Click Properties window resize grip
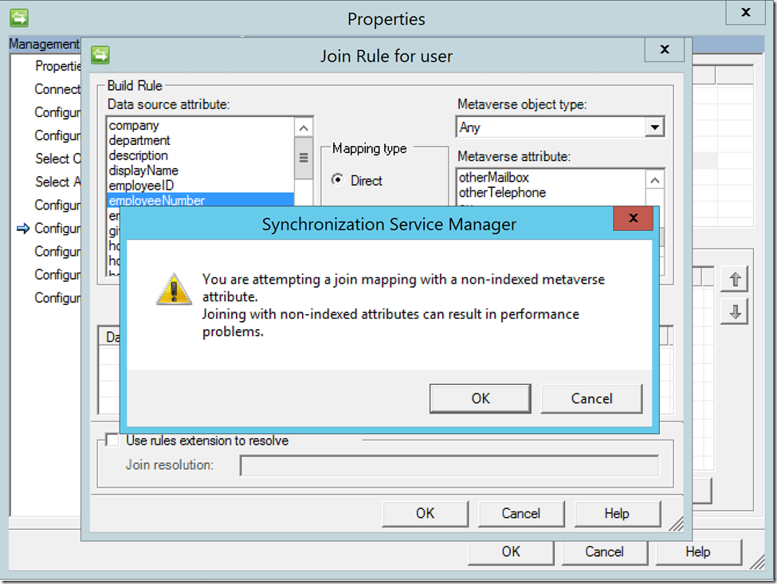777x584 pixels. pos(758,562)
